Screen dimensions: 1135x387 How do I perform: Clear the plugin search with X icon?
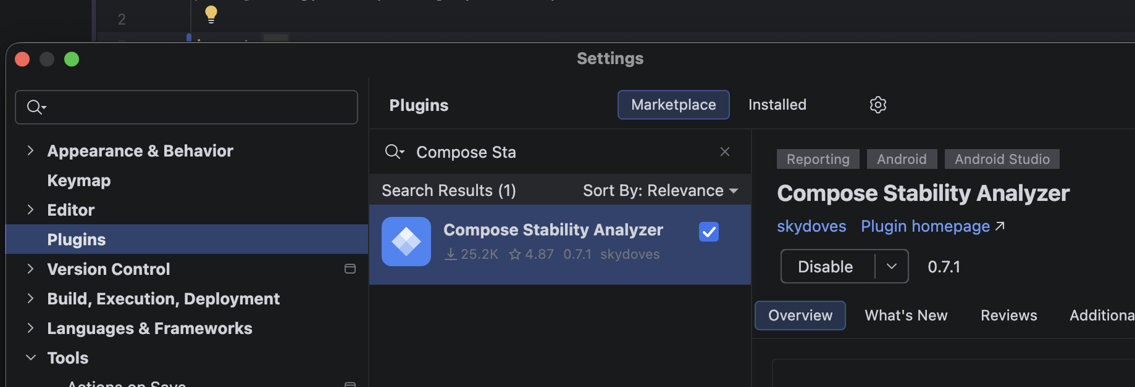(725, 152)
